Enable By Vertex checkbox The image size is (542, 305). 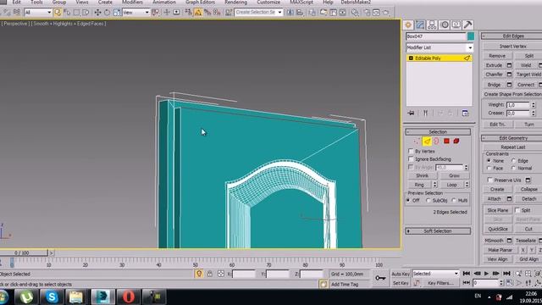[411, 151]
